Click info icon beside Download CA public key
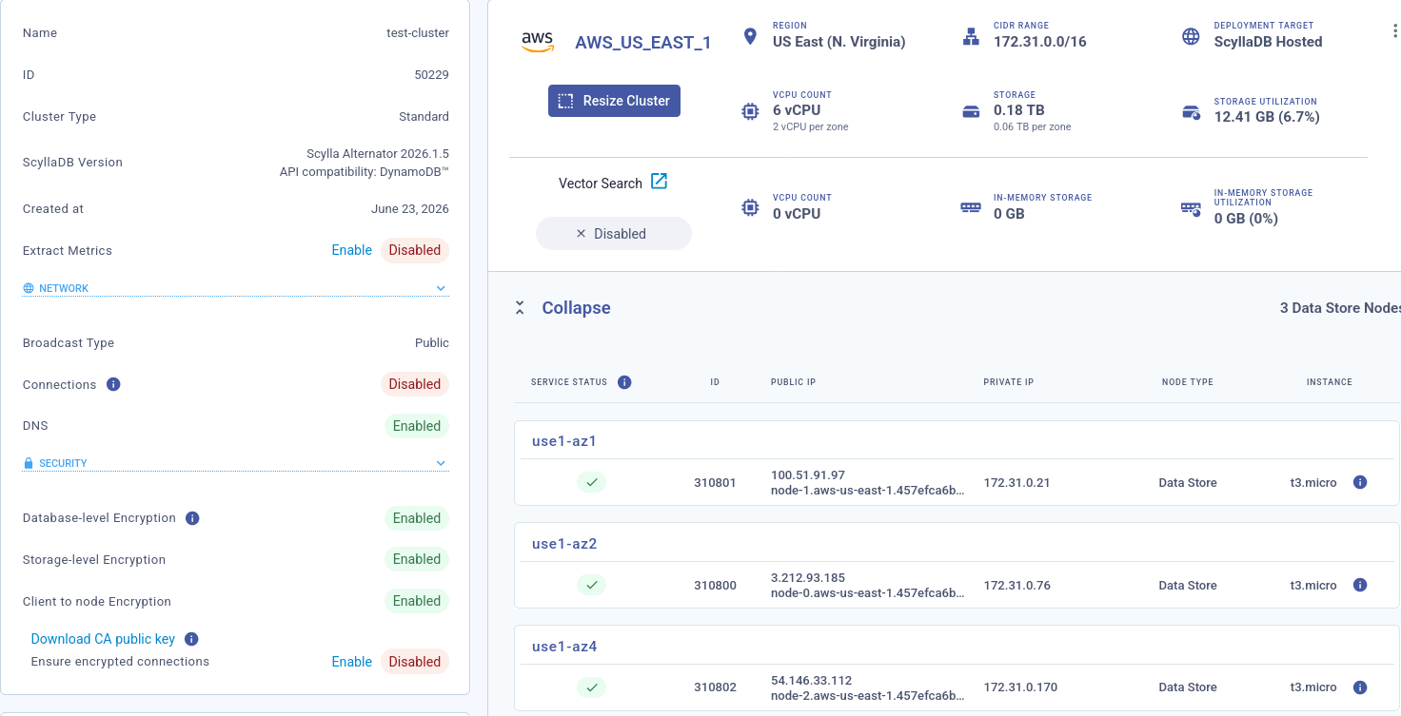Viewport: 1401px width, 716px height. 191,639
